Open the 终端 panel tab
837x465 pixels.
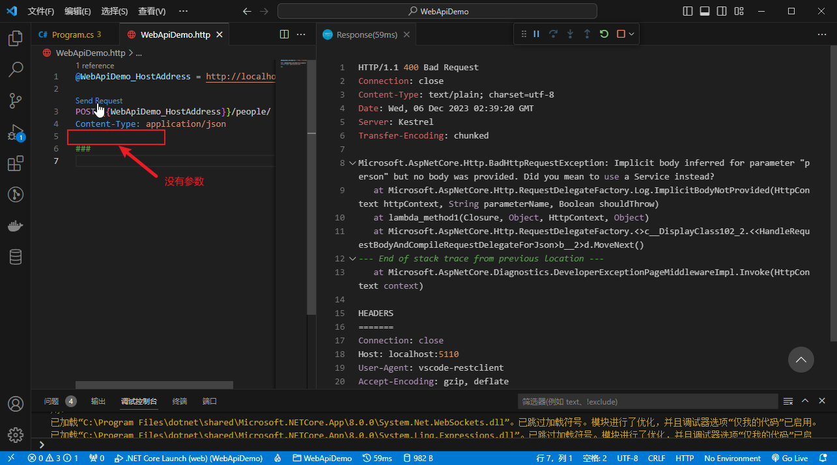click(179, 401)
